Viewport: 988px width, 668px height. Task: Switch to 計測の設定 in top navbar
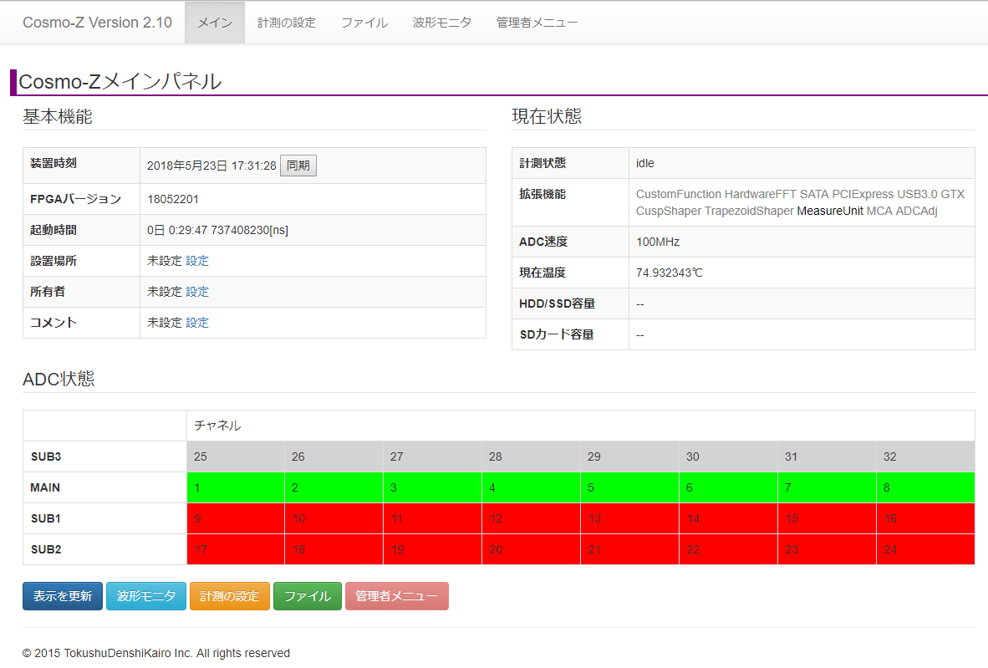point(287,23)
